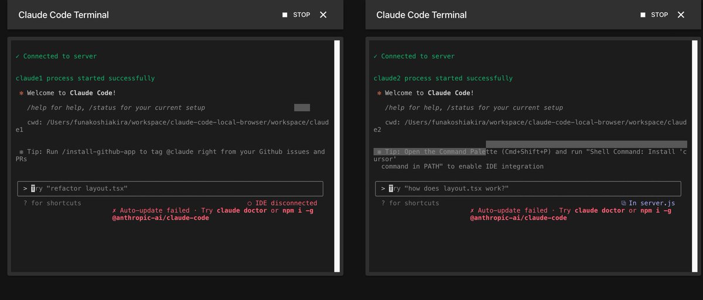
Task: Focus the "how does layout.tsx work?" prompt input
Action: click(x=528, y=189)
